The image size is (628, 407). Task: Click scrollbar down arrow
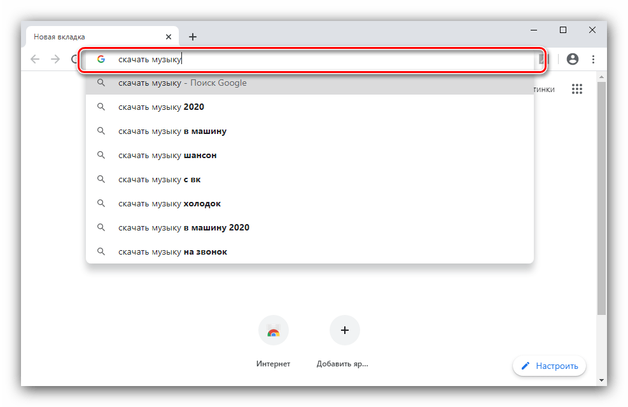601,380
